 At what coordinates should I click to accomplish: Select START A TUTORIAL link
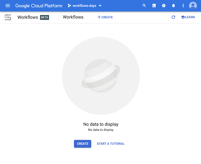pos(111,144)
